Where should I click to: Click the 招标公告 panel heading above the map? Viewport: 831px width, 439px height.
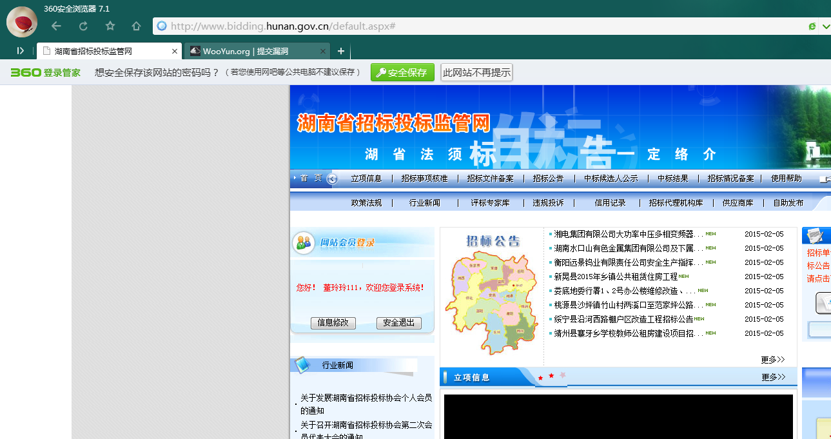(x=493, y=241)
